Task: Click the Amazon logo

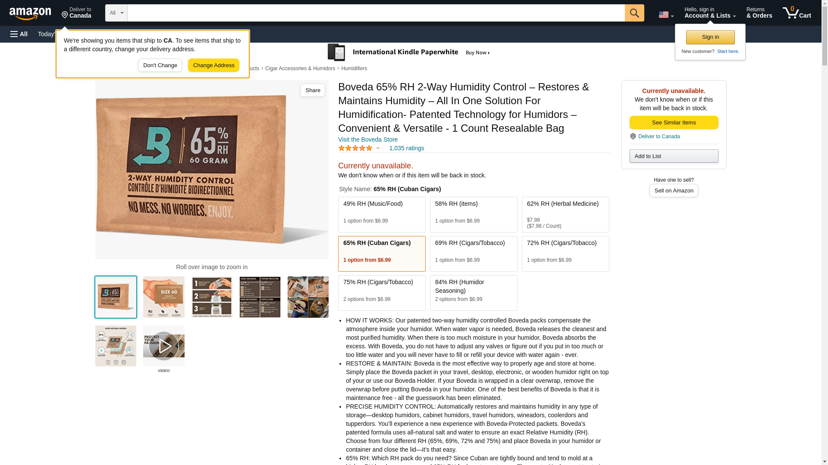Action: tap(30, 13)
